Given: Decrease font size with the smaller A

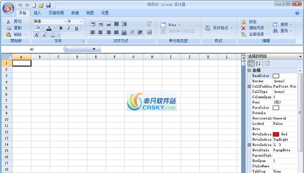Looking at the screenshot, I should click(x=45, y=35).
